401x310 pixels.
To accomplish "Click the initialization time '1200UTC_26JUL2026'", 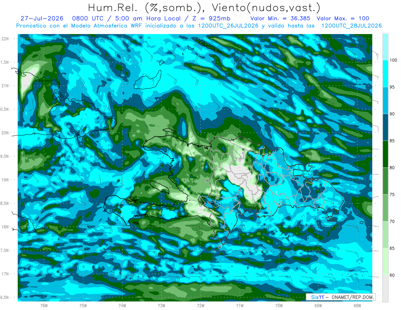I will (x=229, y=26).
